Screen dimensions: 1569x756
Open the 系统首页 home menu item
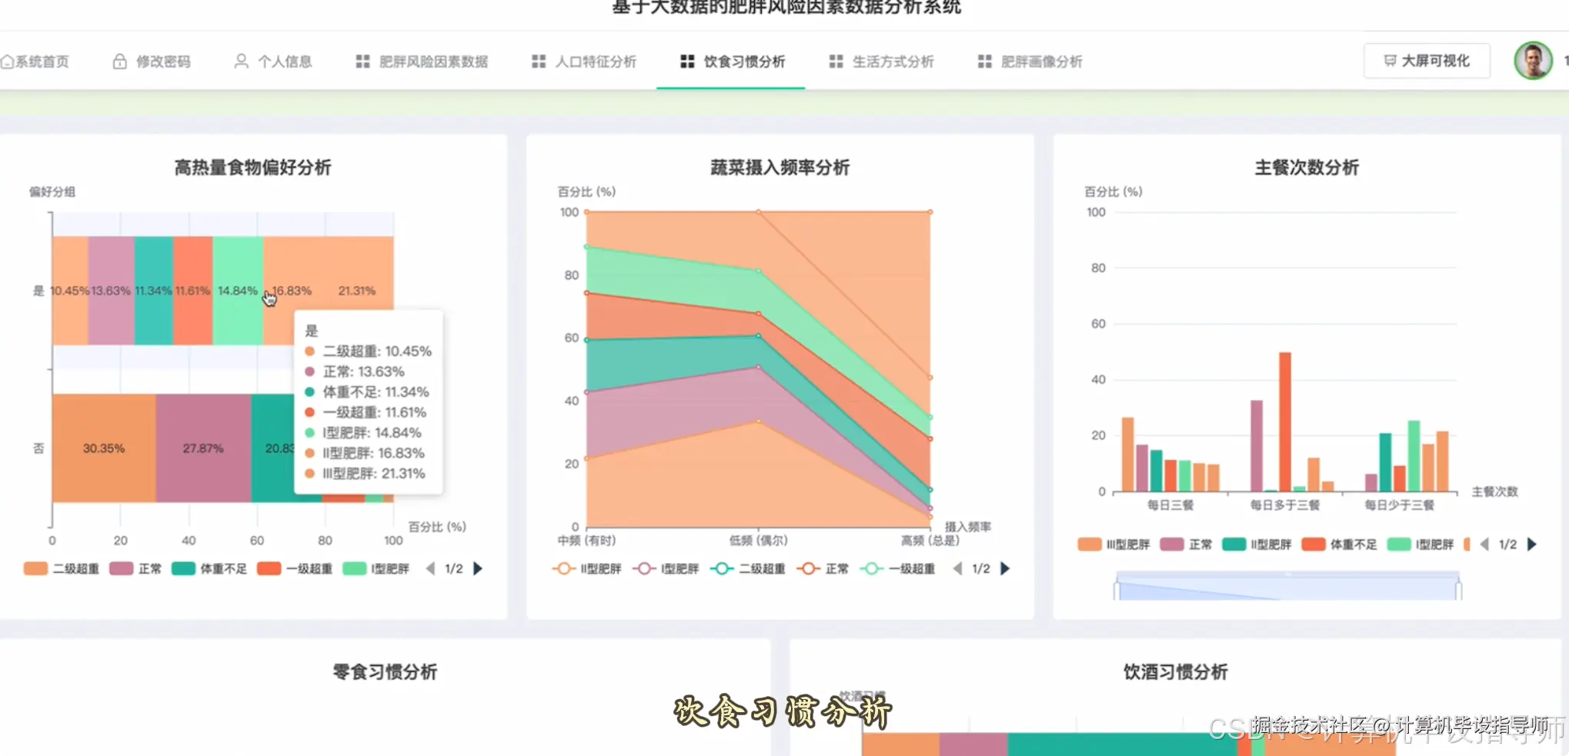[35, 62]
